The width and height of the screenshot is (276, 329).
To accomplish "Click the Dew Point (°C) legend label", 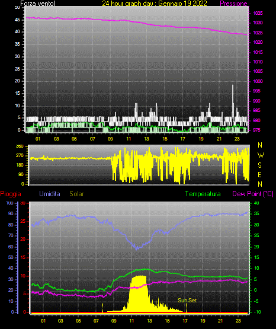I will click(x=253, y=194).
